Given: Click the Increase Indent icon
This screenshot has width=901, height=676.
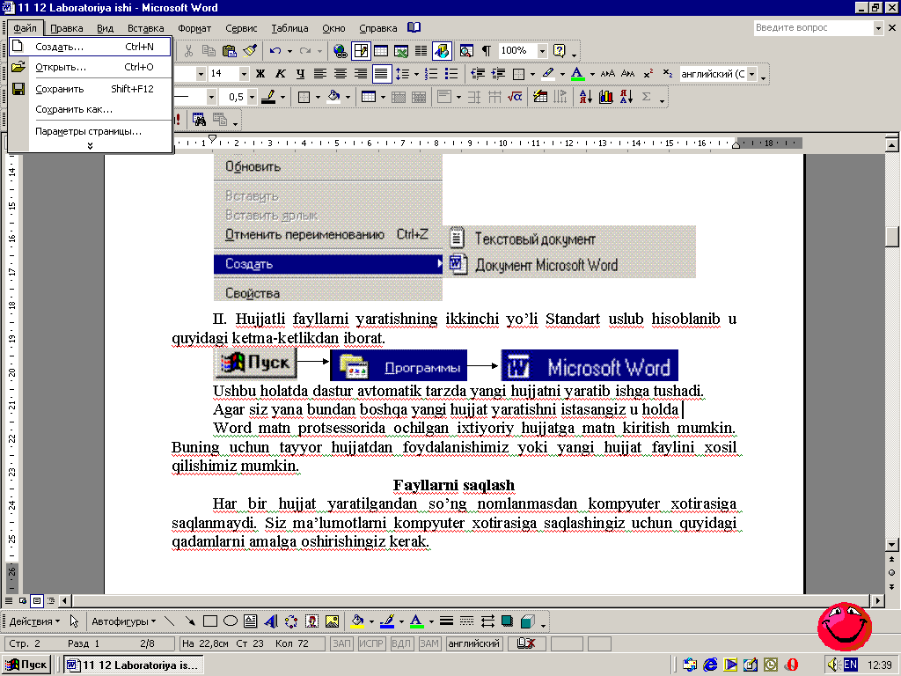Looking at the screenshot, I should click(x=498, y=74).
